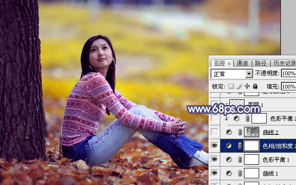Viewport: 296px width, 185px height.
Task: Hide the 色彩平衡 1 layer
Action: point(215,159)
